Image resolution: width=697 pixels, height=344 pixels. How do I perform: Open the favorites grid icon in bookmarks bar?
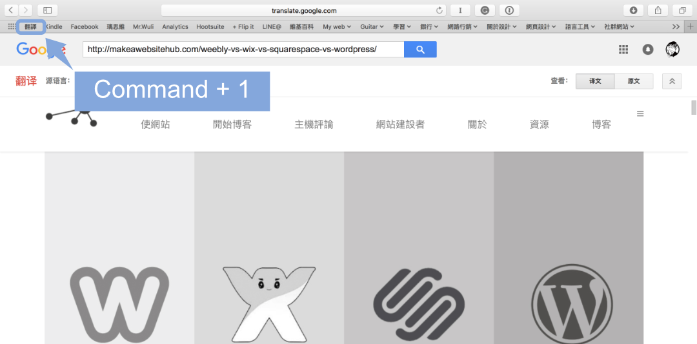(x=12, y=26)
